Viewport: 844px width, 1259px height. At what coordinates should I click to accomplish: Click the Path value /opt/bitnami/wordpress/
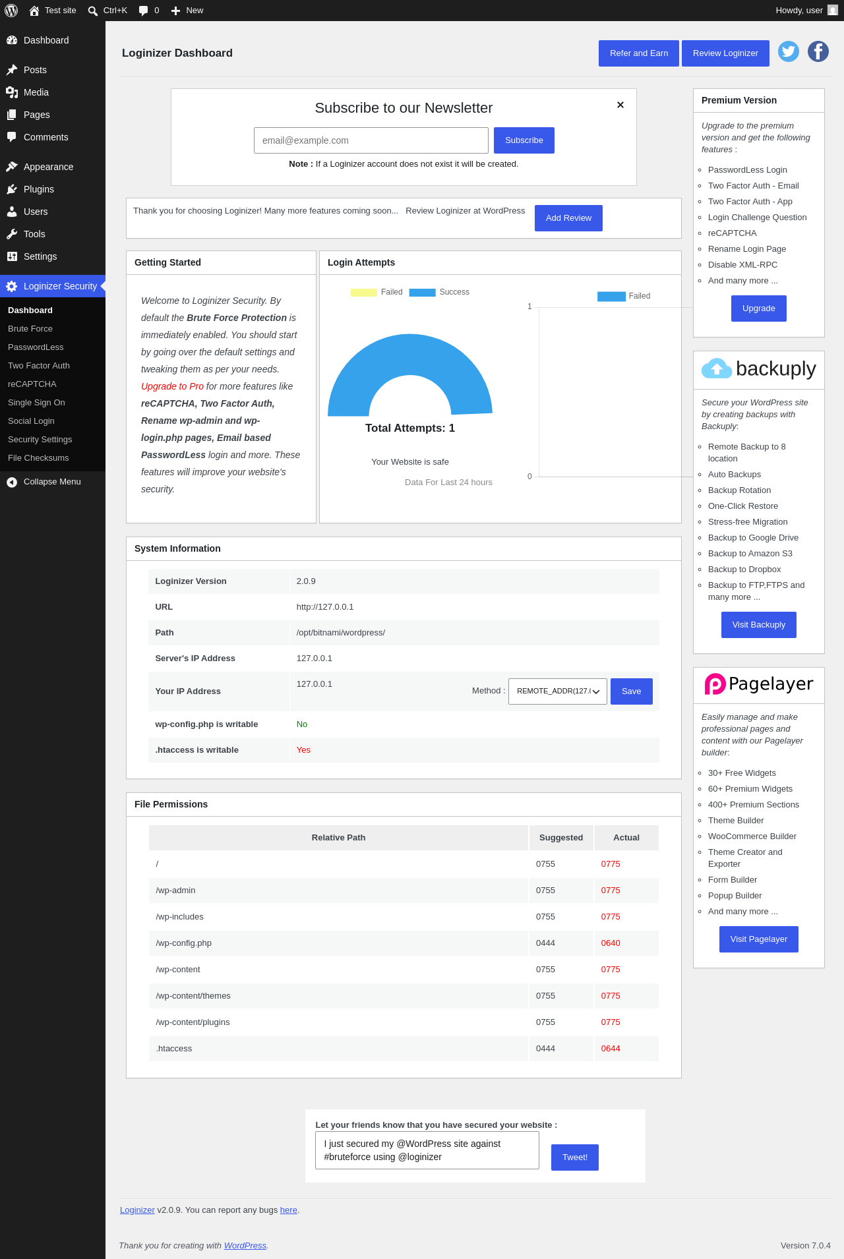coord(341,633)
